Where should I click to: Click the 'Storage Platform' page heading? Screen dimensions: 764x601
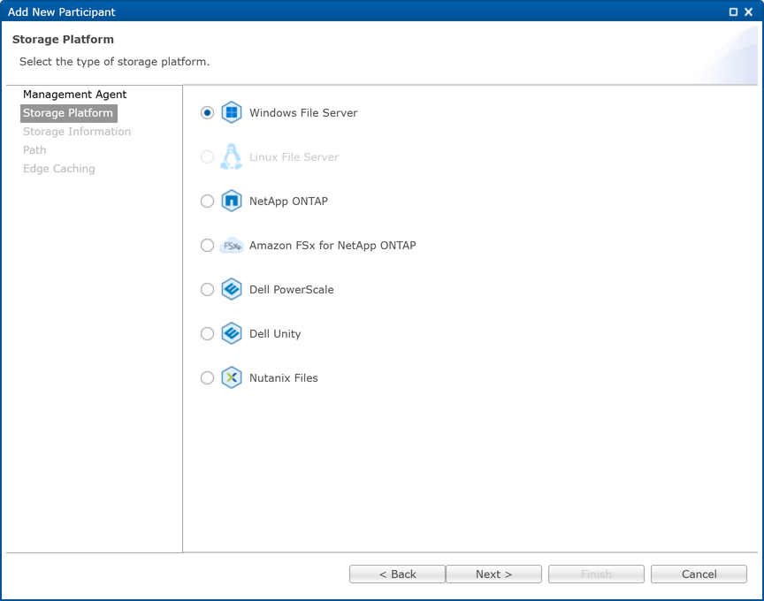(63, 40)
